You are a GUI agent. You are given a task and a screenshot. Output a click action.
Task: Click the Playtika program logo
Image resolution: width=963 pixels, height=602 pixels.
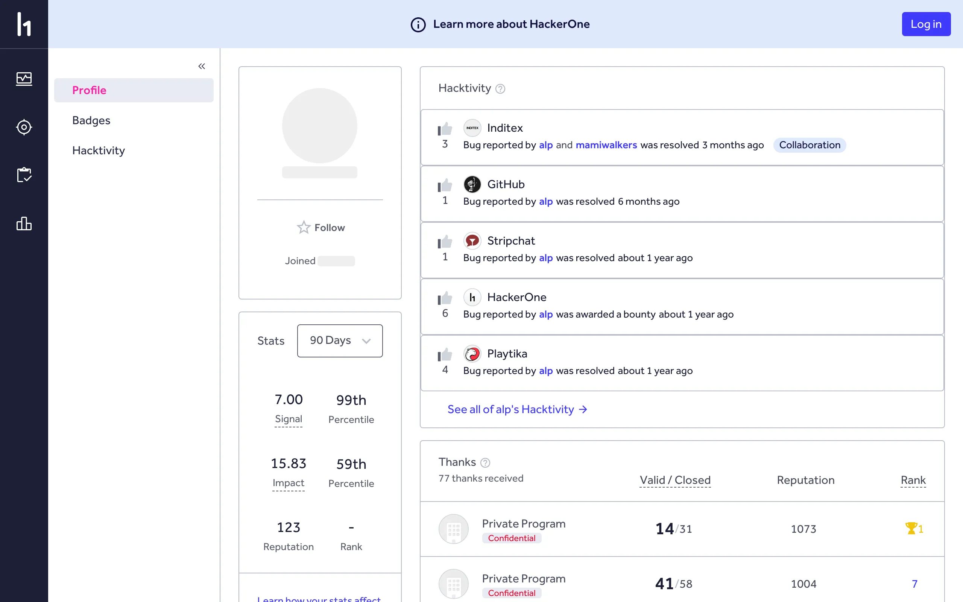click(472, 354)
